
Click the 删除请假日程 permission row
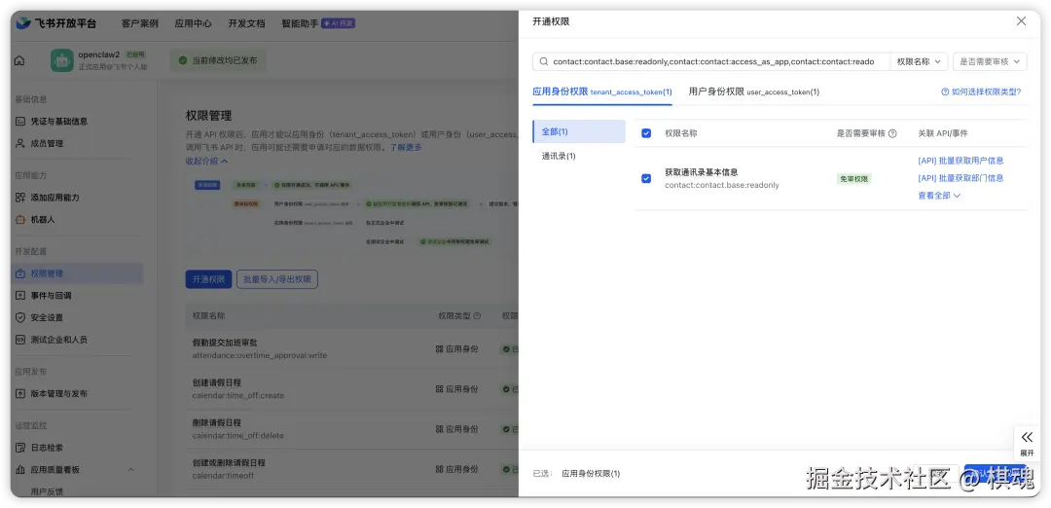352,429
